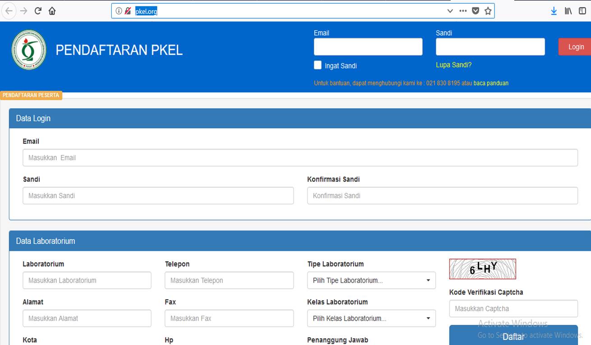Open the page actions three-dot menu
This screenshot has height=345, width=591.
click(463, 11)
